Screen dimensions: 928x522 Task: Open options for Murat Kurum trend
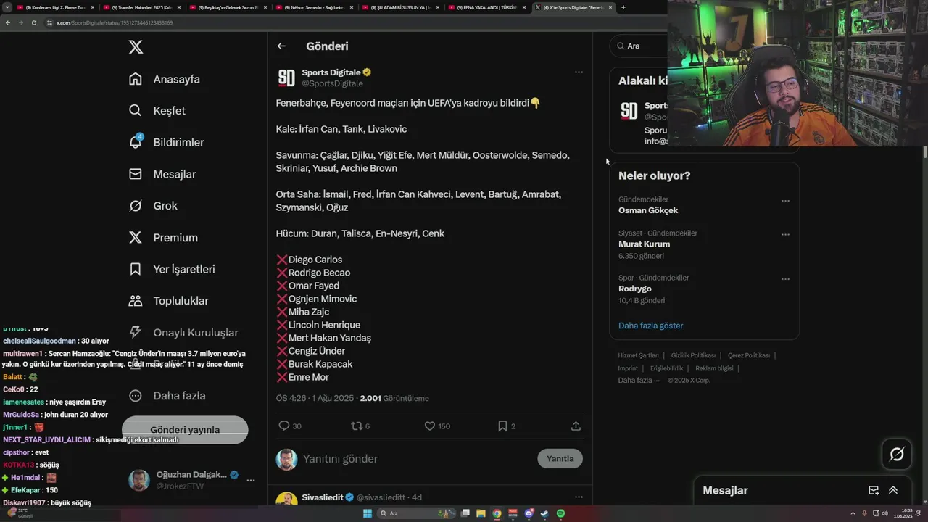point(785,235)
